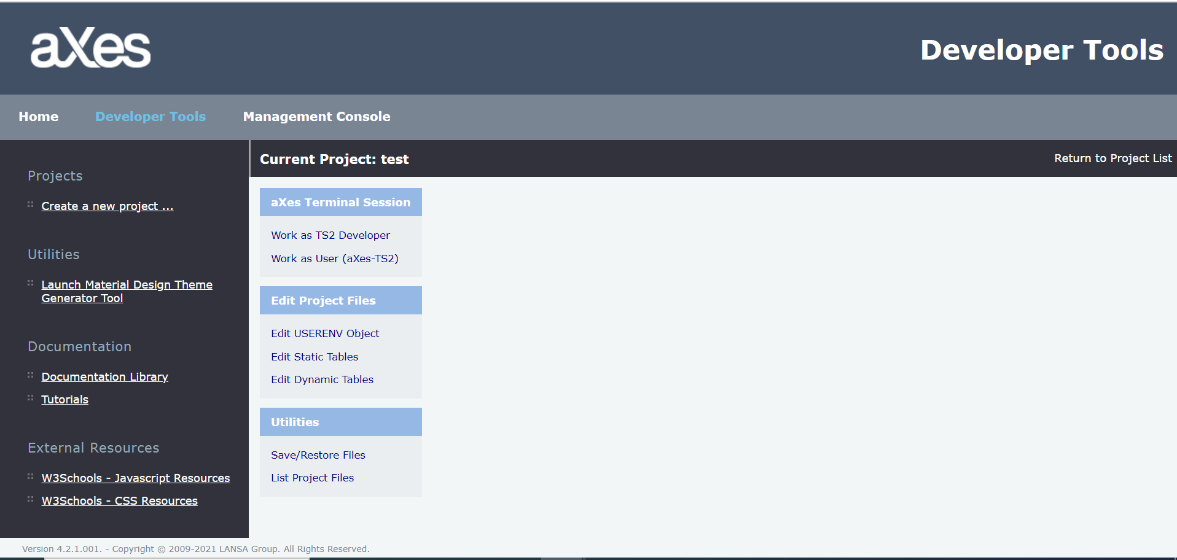The image size is (1177, 560).
Task: Open the Documentation Library link
Action: pyautogui.click(x=104, y=377)
